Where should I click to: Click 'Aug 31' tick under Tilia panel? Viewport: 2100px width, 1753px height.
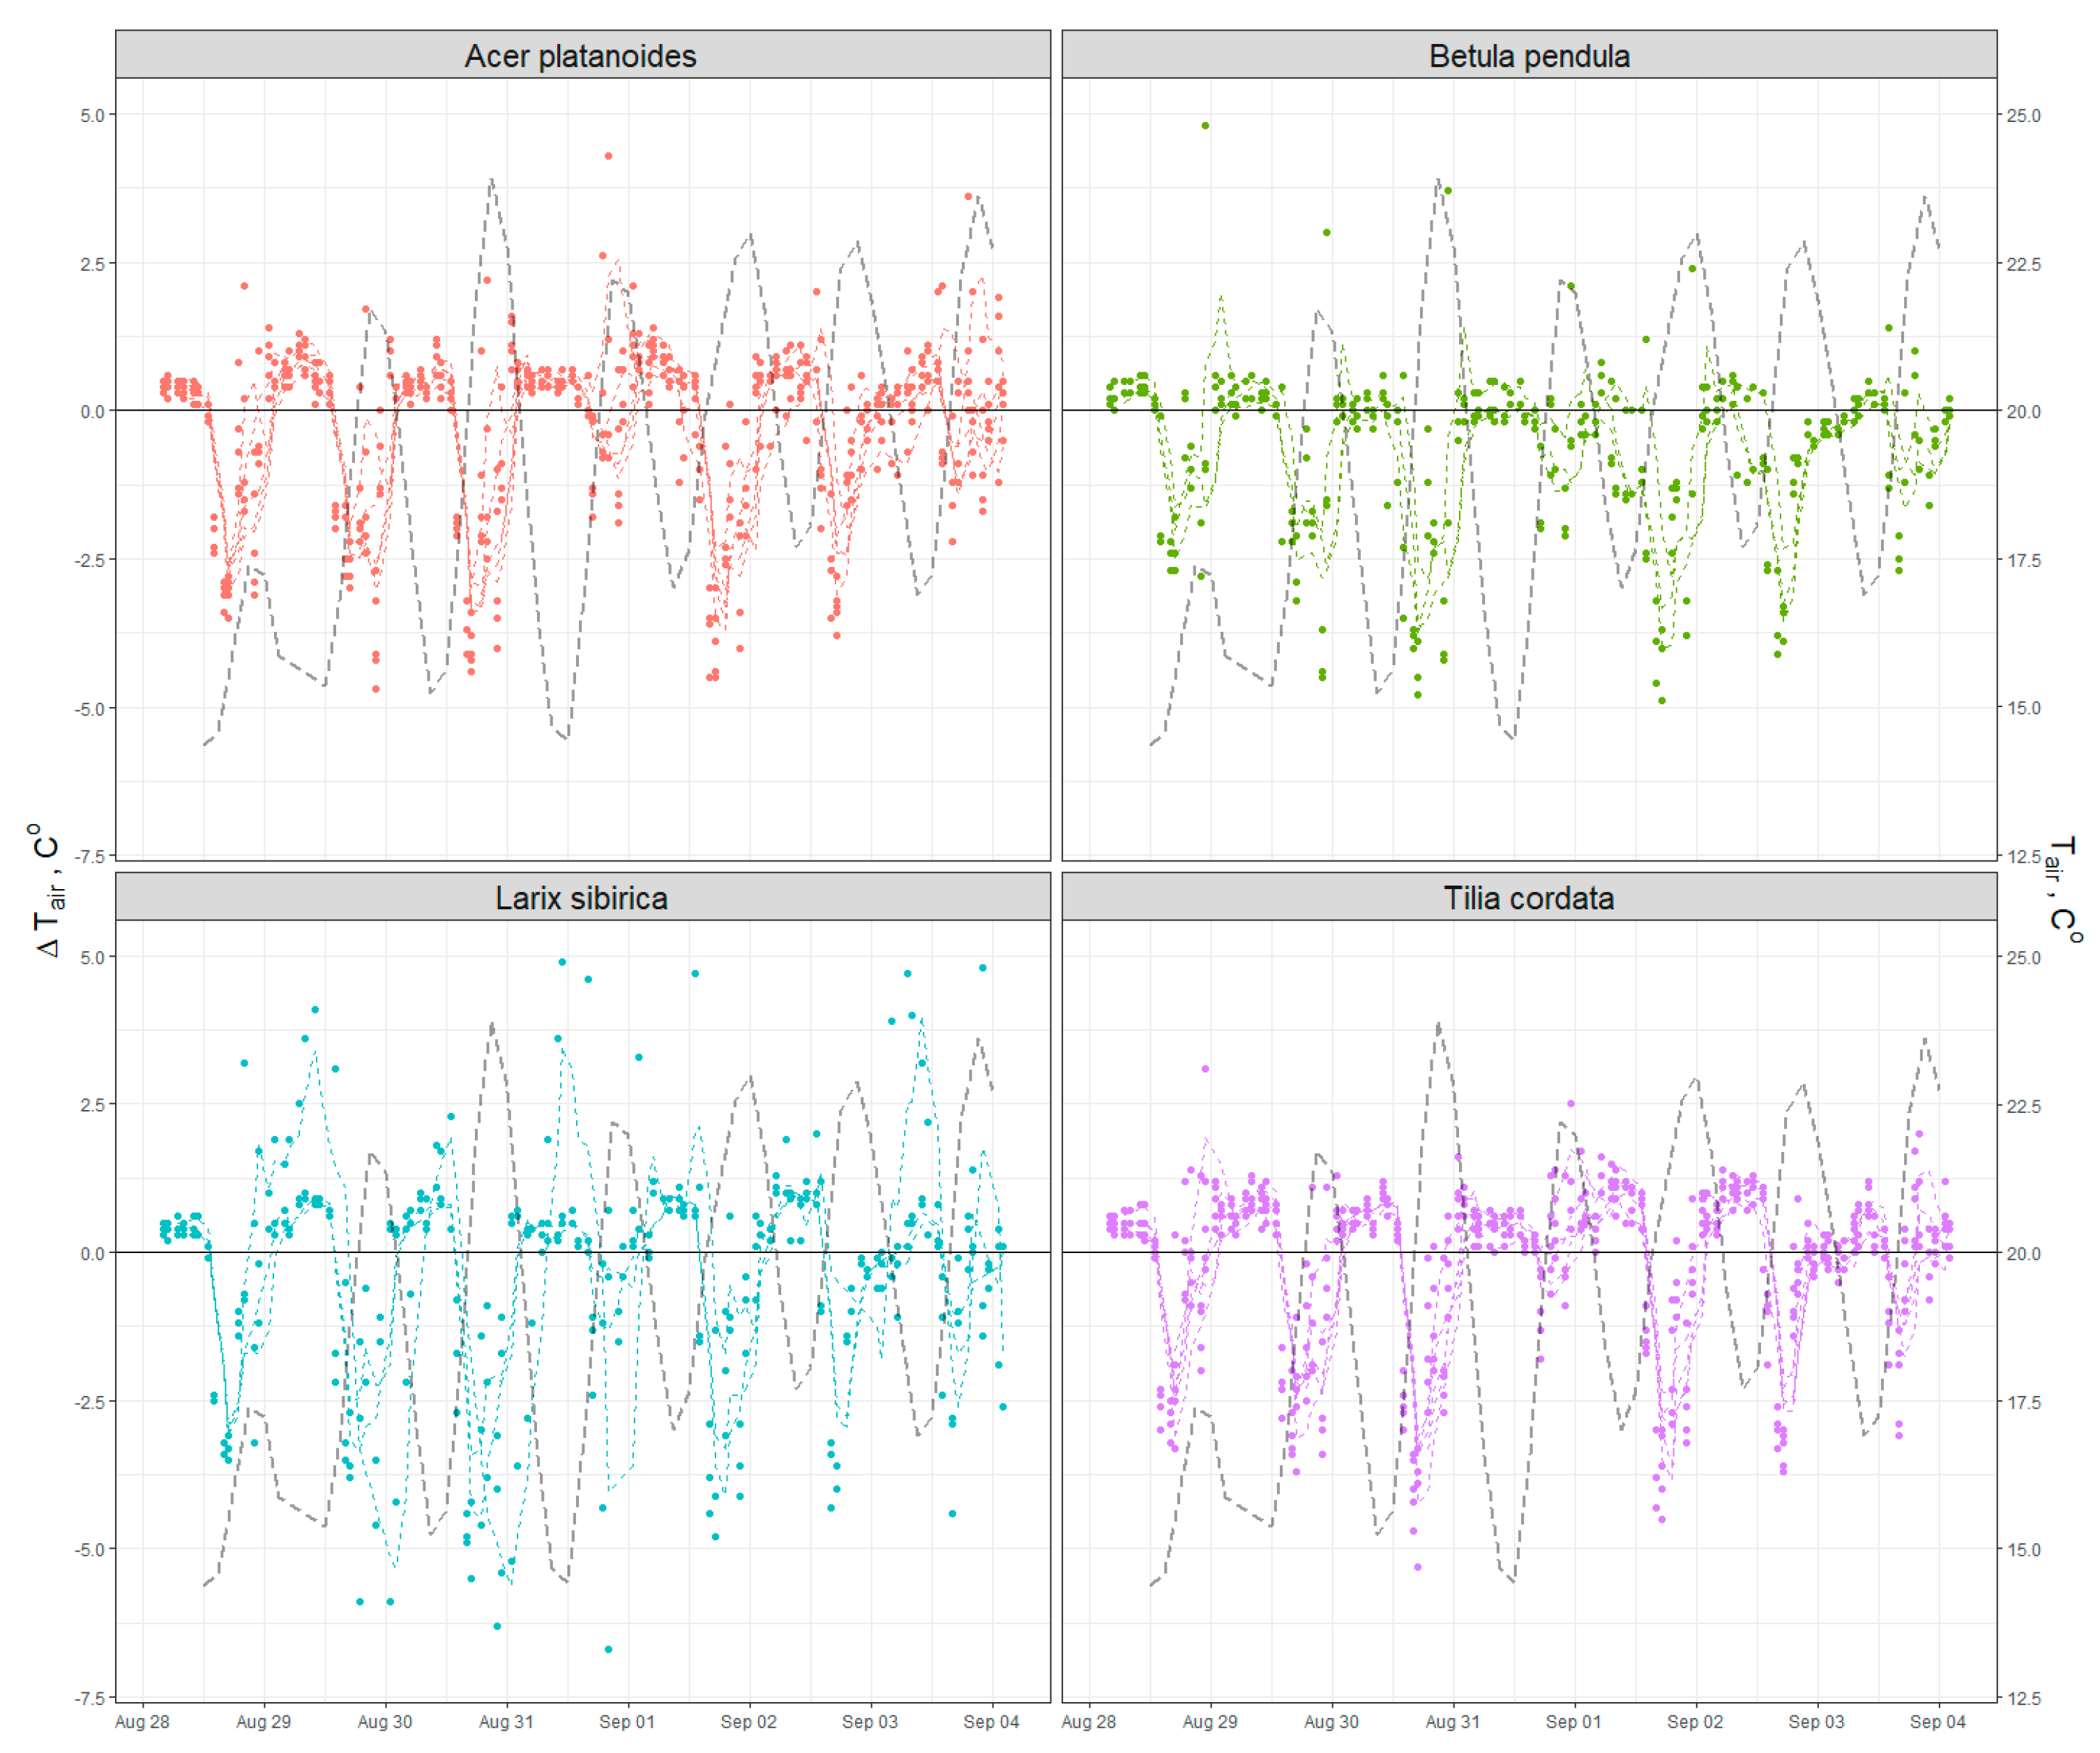click(x=1453, y=1722)
